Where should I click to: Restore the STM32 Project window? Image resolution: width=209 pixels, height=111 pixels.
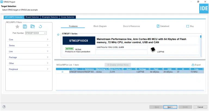198,2
